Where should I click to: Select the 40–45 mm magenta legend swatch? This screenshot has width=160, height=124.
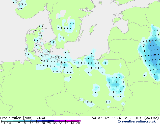tap(68, 121)
